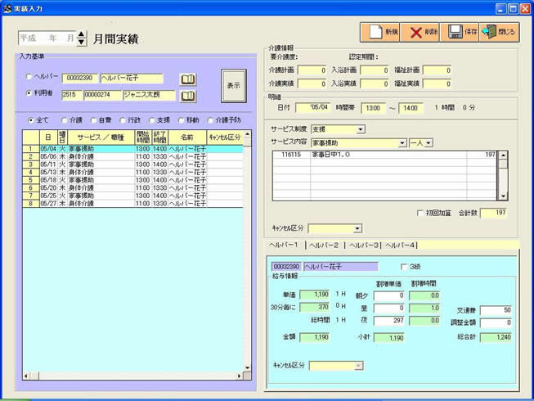Click the 表示 display button
This screenshot has height=401, width=534.
233,85
